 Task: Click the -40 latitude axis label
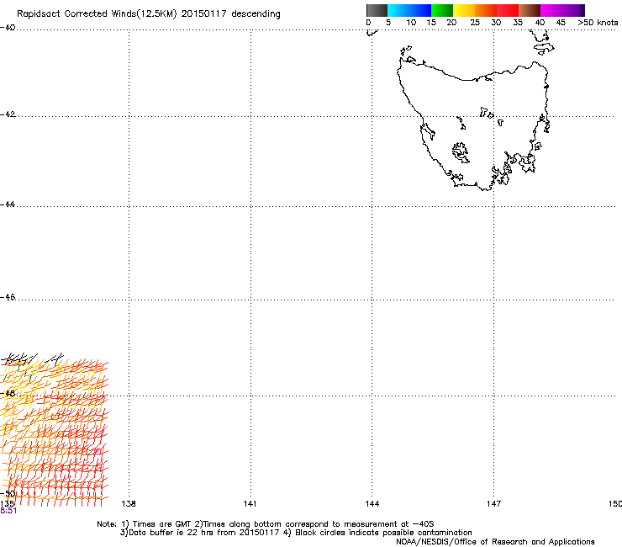[x=8, y=28]
